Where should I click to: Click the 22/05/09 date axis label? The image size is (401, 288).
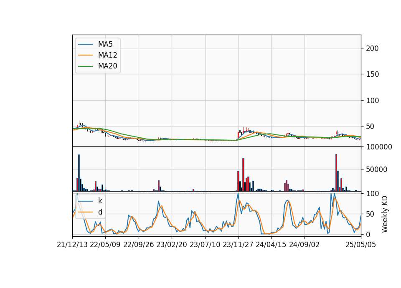105,245
